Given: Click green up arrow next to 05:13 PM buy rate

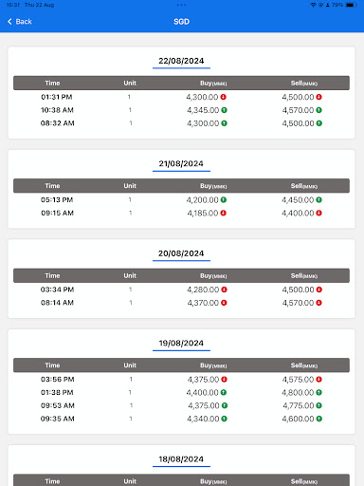Looking at the screenshot, I should (224, 200).
